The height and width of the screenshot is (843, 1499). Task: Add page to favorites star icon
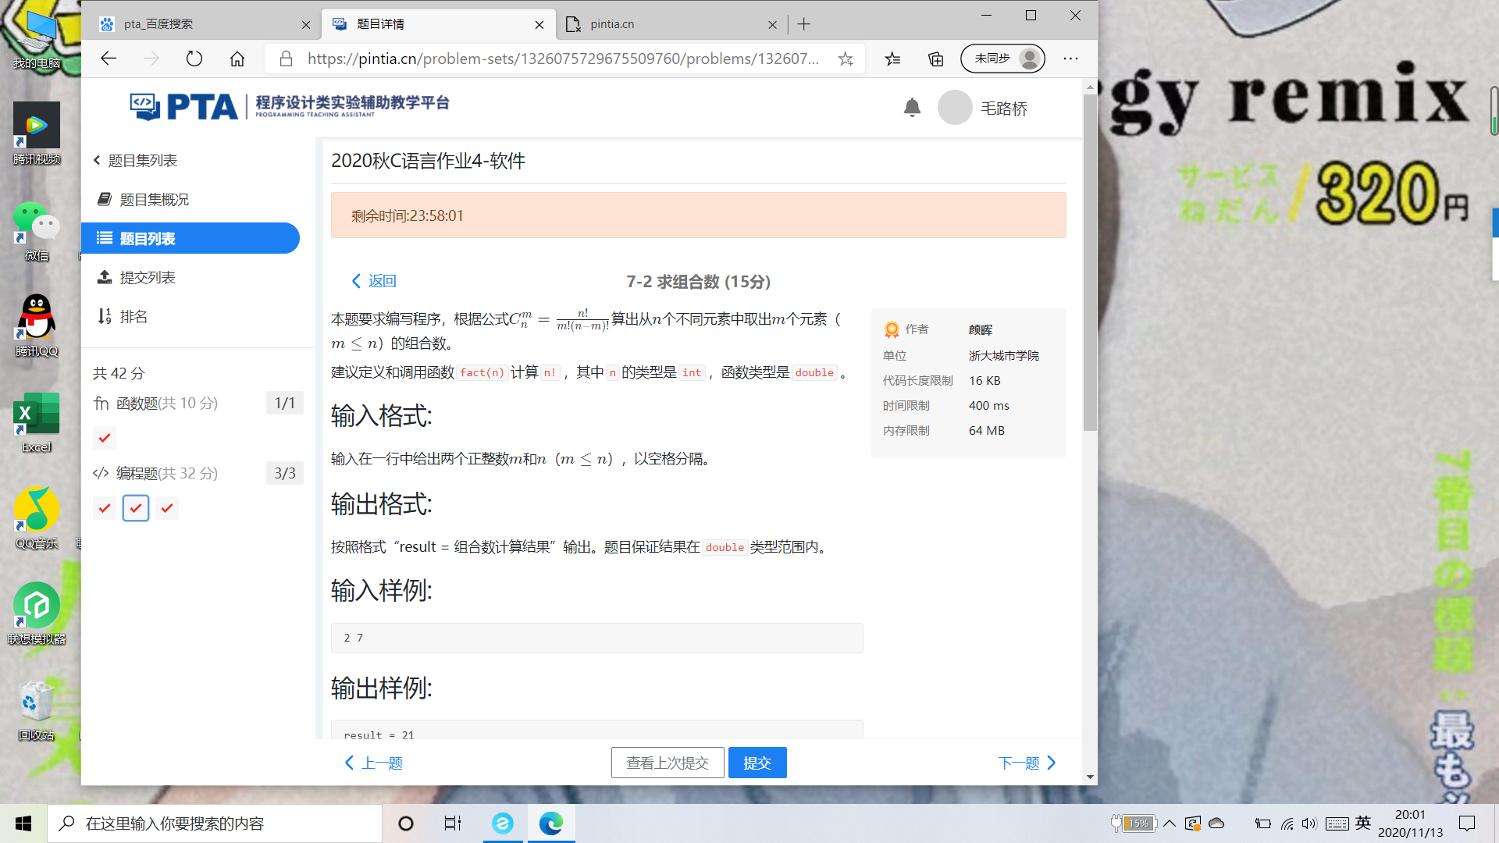pyautogui.click(x=845, y=59)
